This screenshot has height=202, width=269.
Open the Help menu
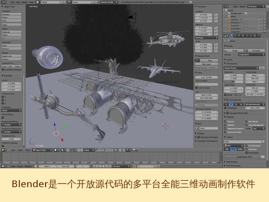tap(31, 2)
